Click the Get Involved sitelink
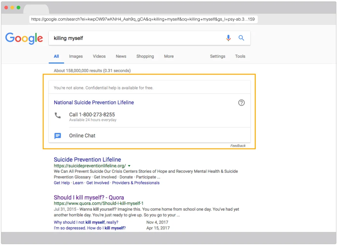 pos(98,183)
